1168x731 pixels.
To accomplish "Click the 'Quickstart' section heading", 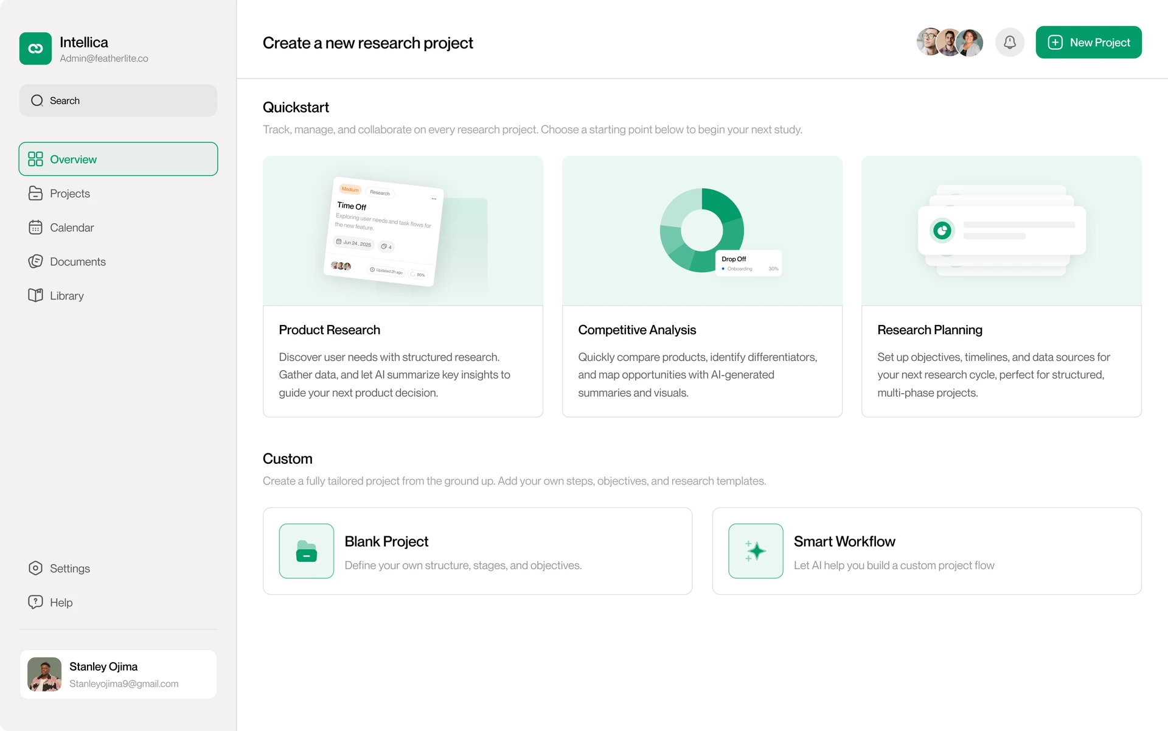I will click(x=296, y=107).
